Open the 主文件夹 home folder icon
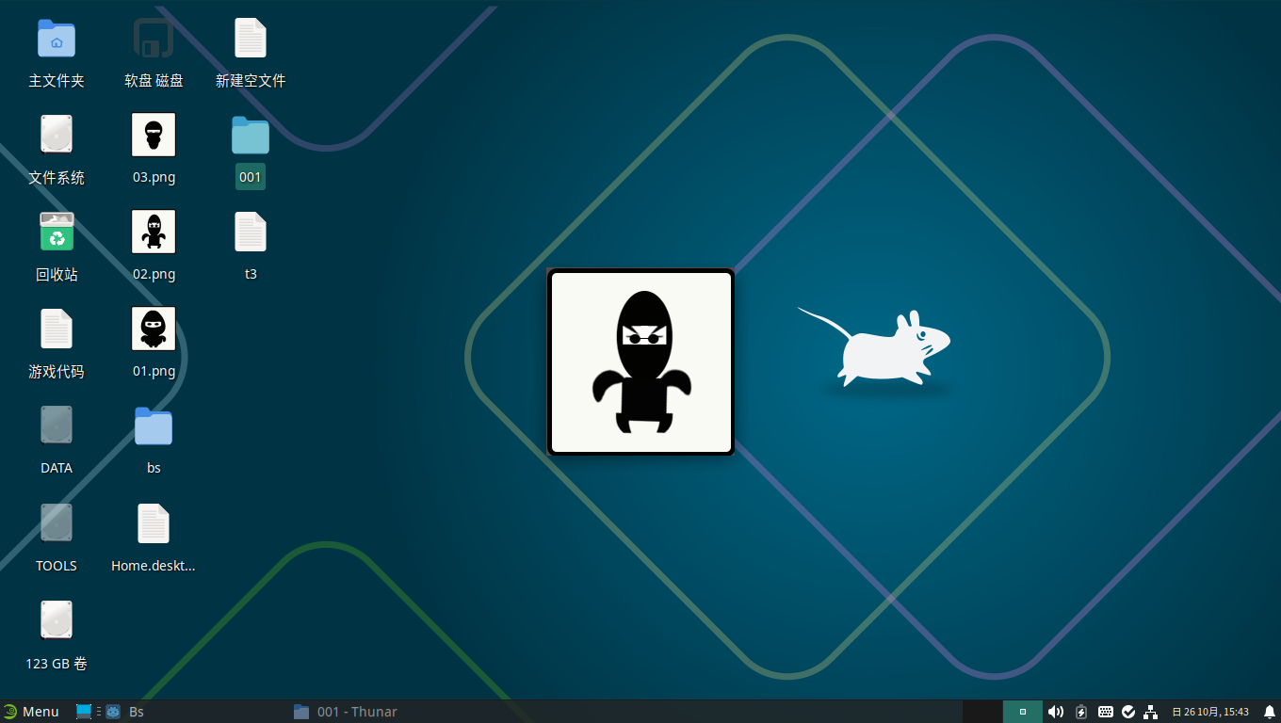Screen dimensions: 1281x723 [57, 40]
